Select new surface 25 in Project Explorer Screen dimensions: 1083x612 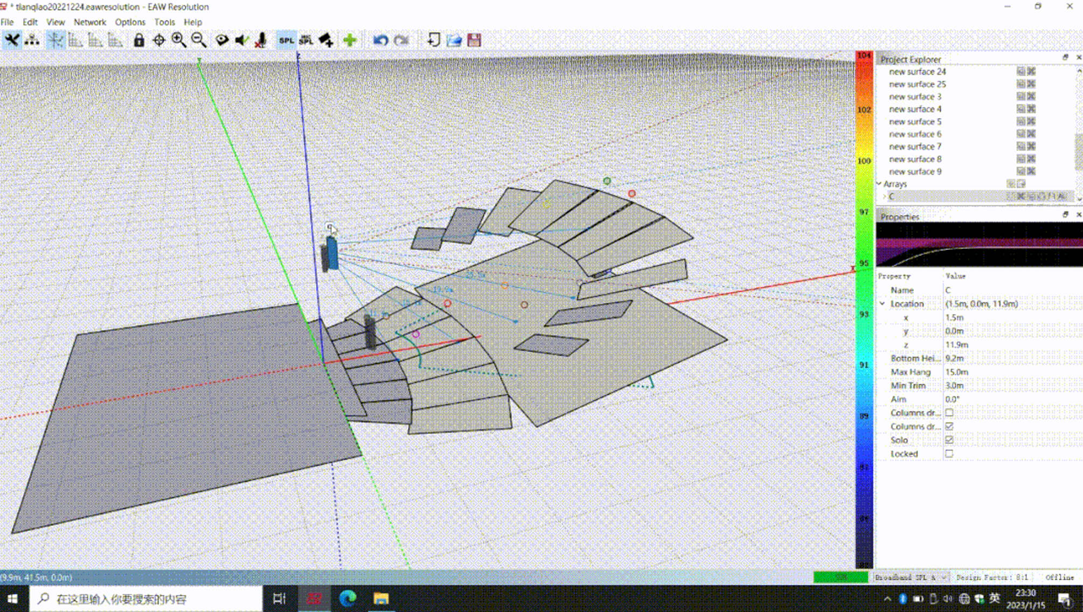tap(917, 84)
